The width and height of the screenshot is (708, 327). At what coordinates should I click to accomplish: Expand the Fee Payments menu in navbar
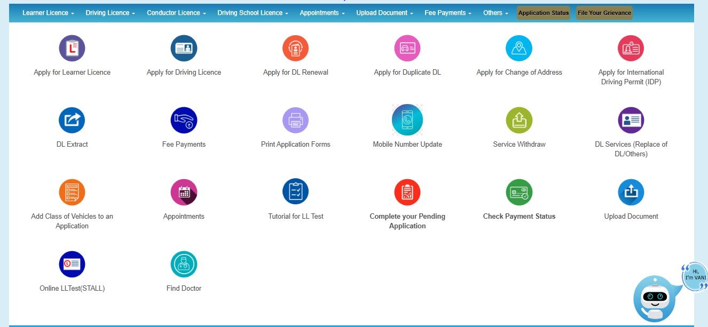coord(447,13)
